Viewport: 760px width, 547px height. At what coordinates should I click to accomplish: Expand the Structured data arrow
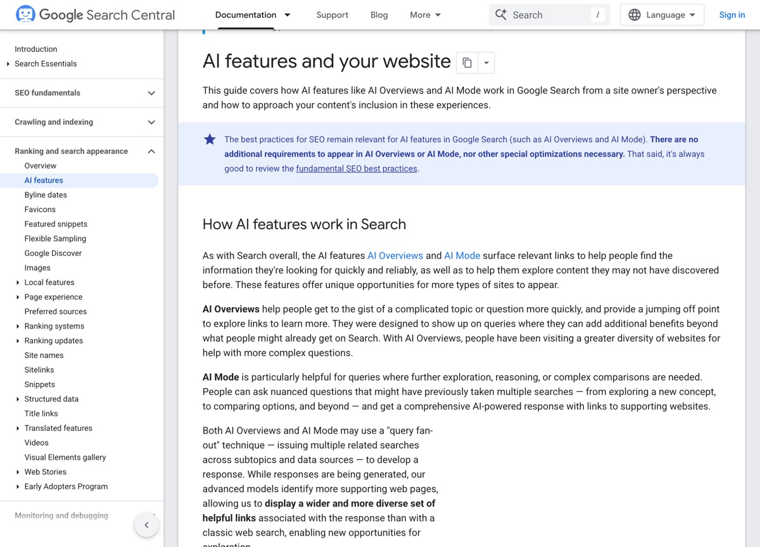point(18,399)
